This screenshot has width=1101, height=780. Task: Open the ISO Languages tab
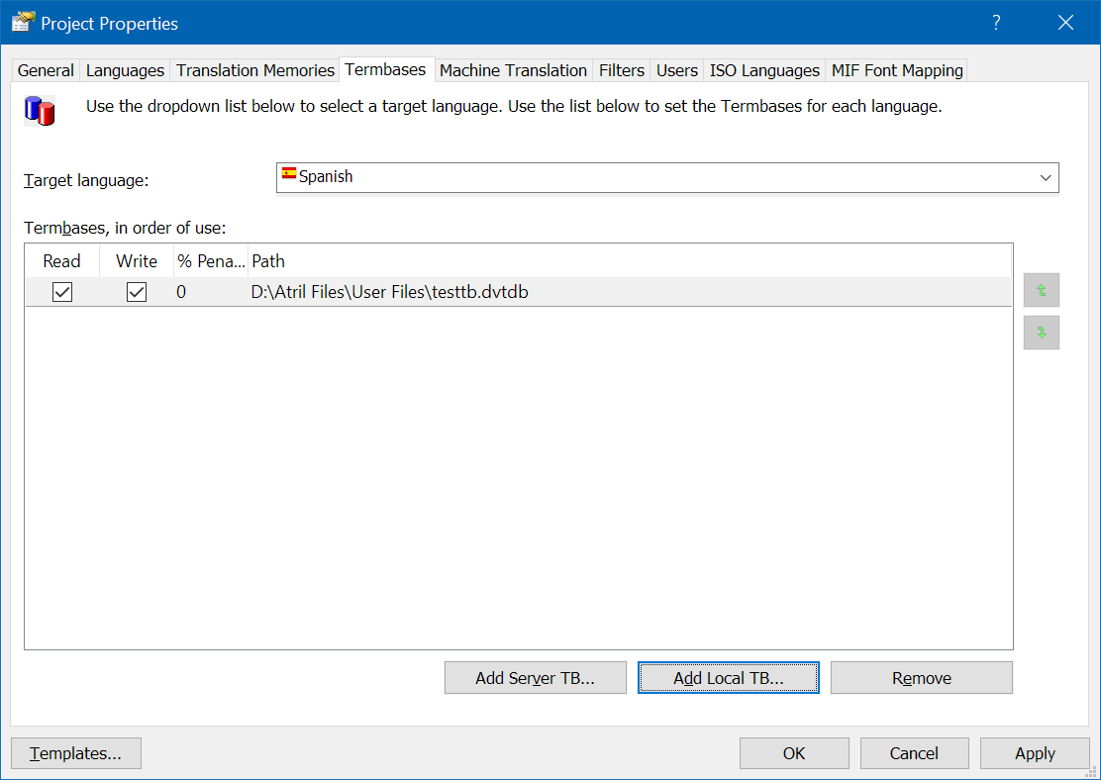764,70
